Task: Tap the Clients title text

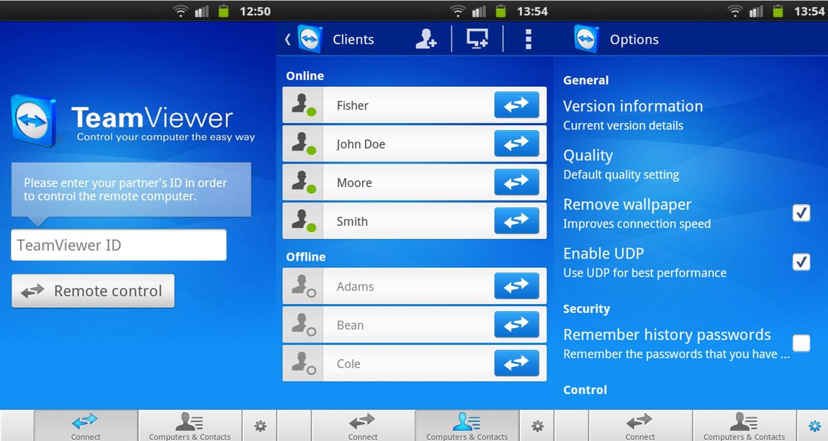Action: click(x=353, y=39)
